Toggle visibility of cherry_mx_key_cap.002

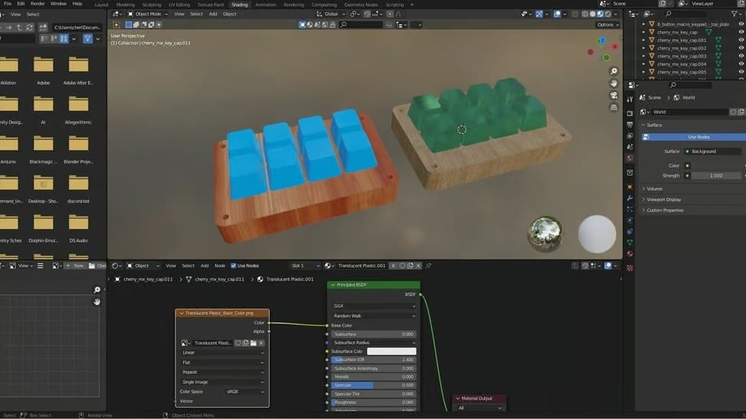pos(741,48)
